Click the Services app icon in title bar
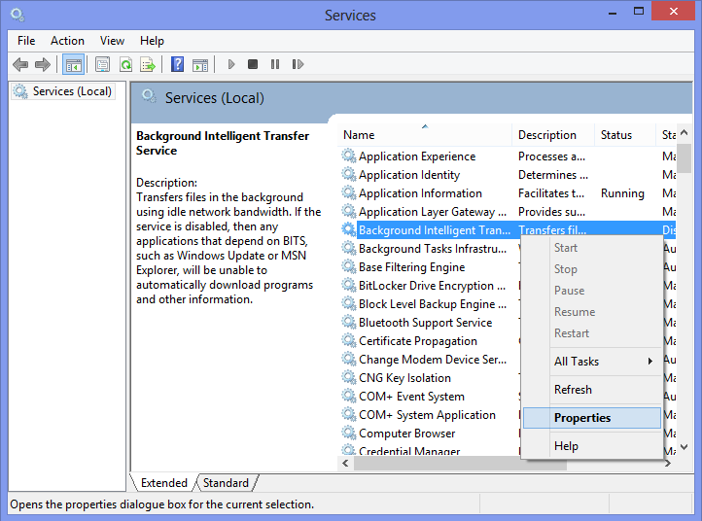 [x=18, y=16]
